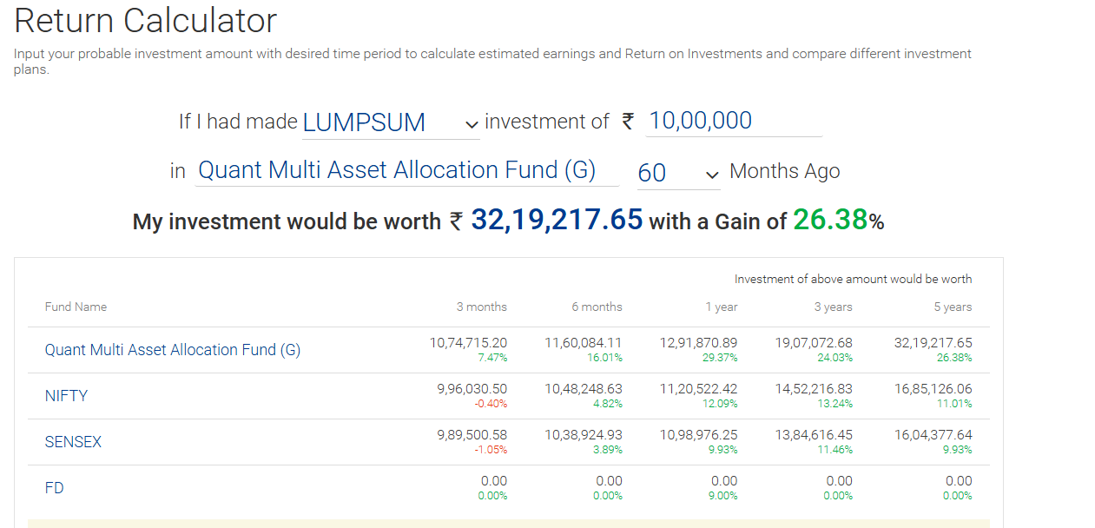Click SENSEX 3 months value 9,89,500.58

pos(472,435)
